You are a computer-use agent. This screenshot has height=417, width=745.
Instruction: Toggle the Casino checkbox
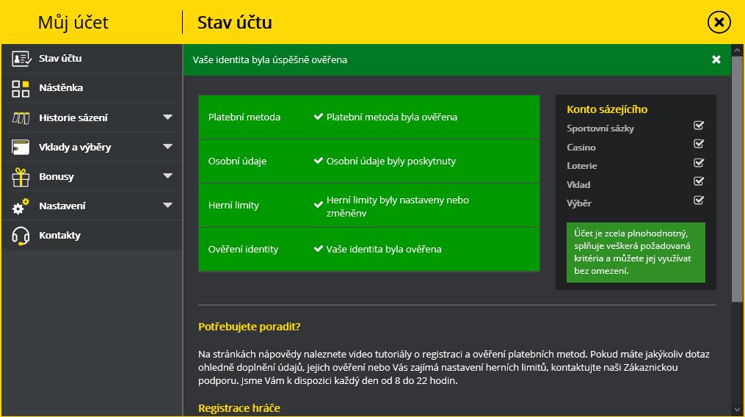[x=699, y=144]
